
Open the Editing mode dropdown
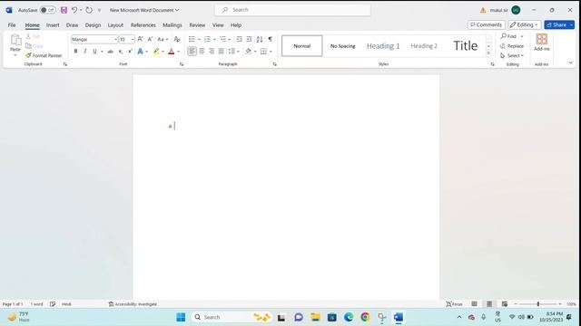[x=524, y=24]
